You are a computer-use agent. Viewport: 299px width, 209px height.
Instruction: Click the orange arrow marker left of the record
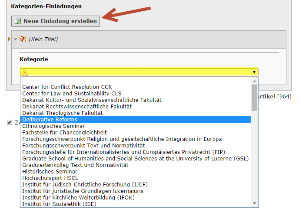pos(9,39)
